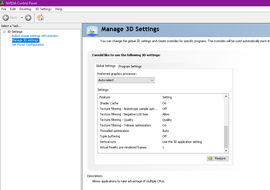This screenshot has width=270, height=190.
Task: Click the Setting column header
Action: (x=192, y=97)
